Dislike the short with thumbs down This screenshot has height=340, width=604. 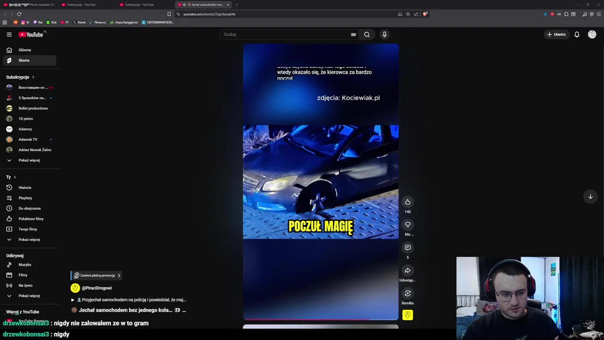tap(408, 225)
